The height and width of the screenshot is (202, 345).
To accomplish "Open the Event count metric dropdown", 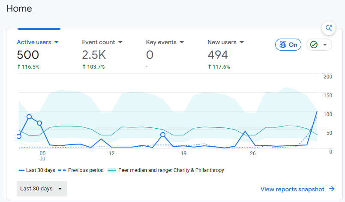I will point(120,42).
